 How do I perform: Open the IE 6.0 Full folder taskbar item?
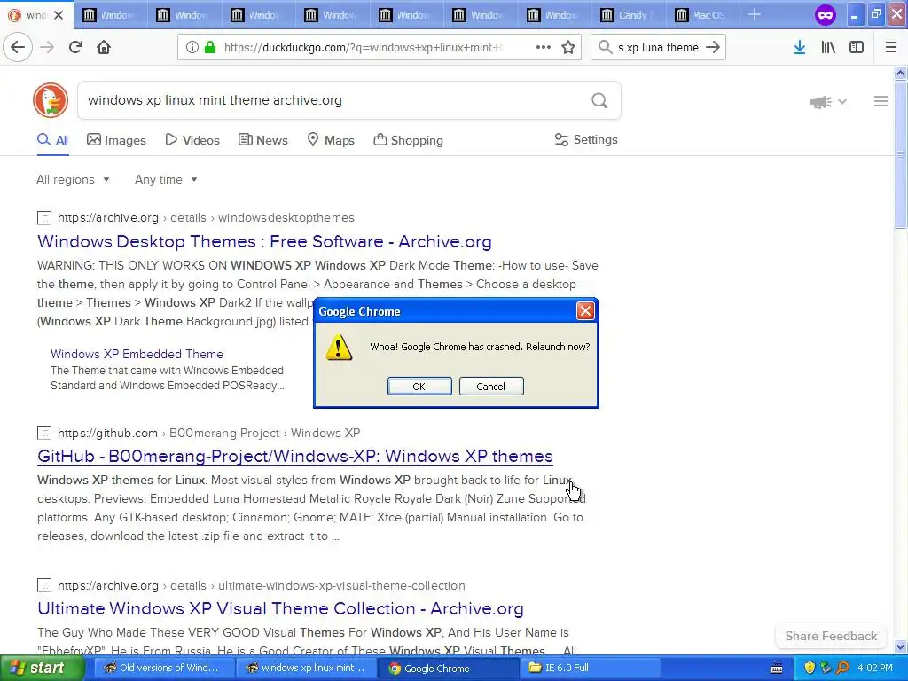[x=591, y=669]
